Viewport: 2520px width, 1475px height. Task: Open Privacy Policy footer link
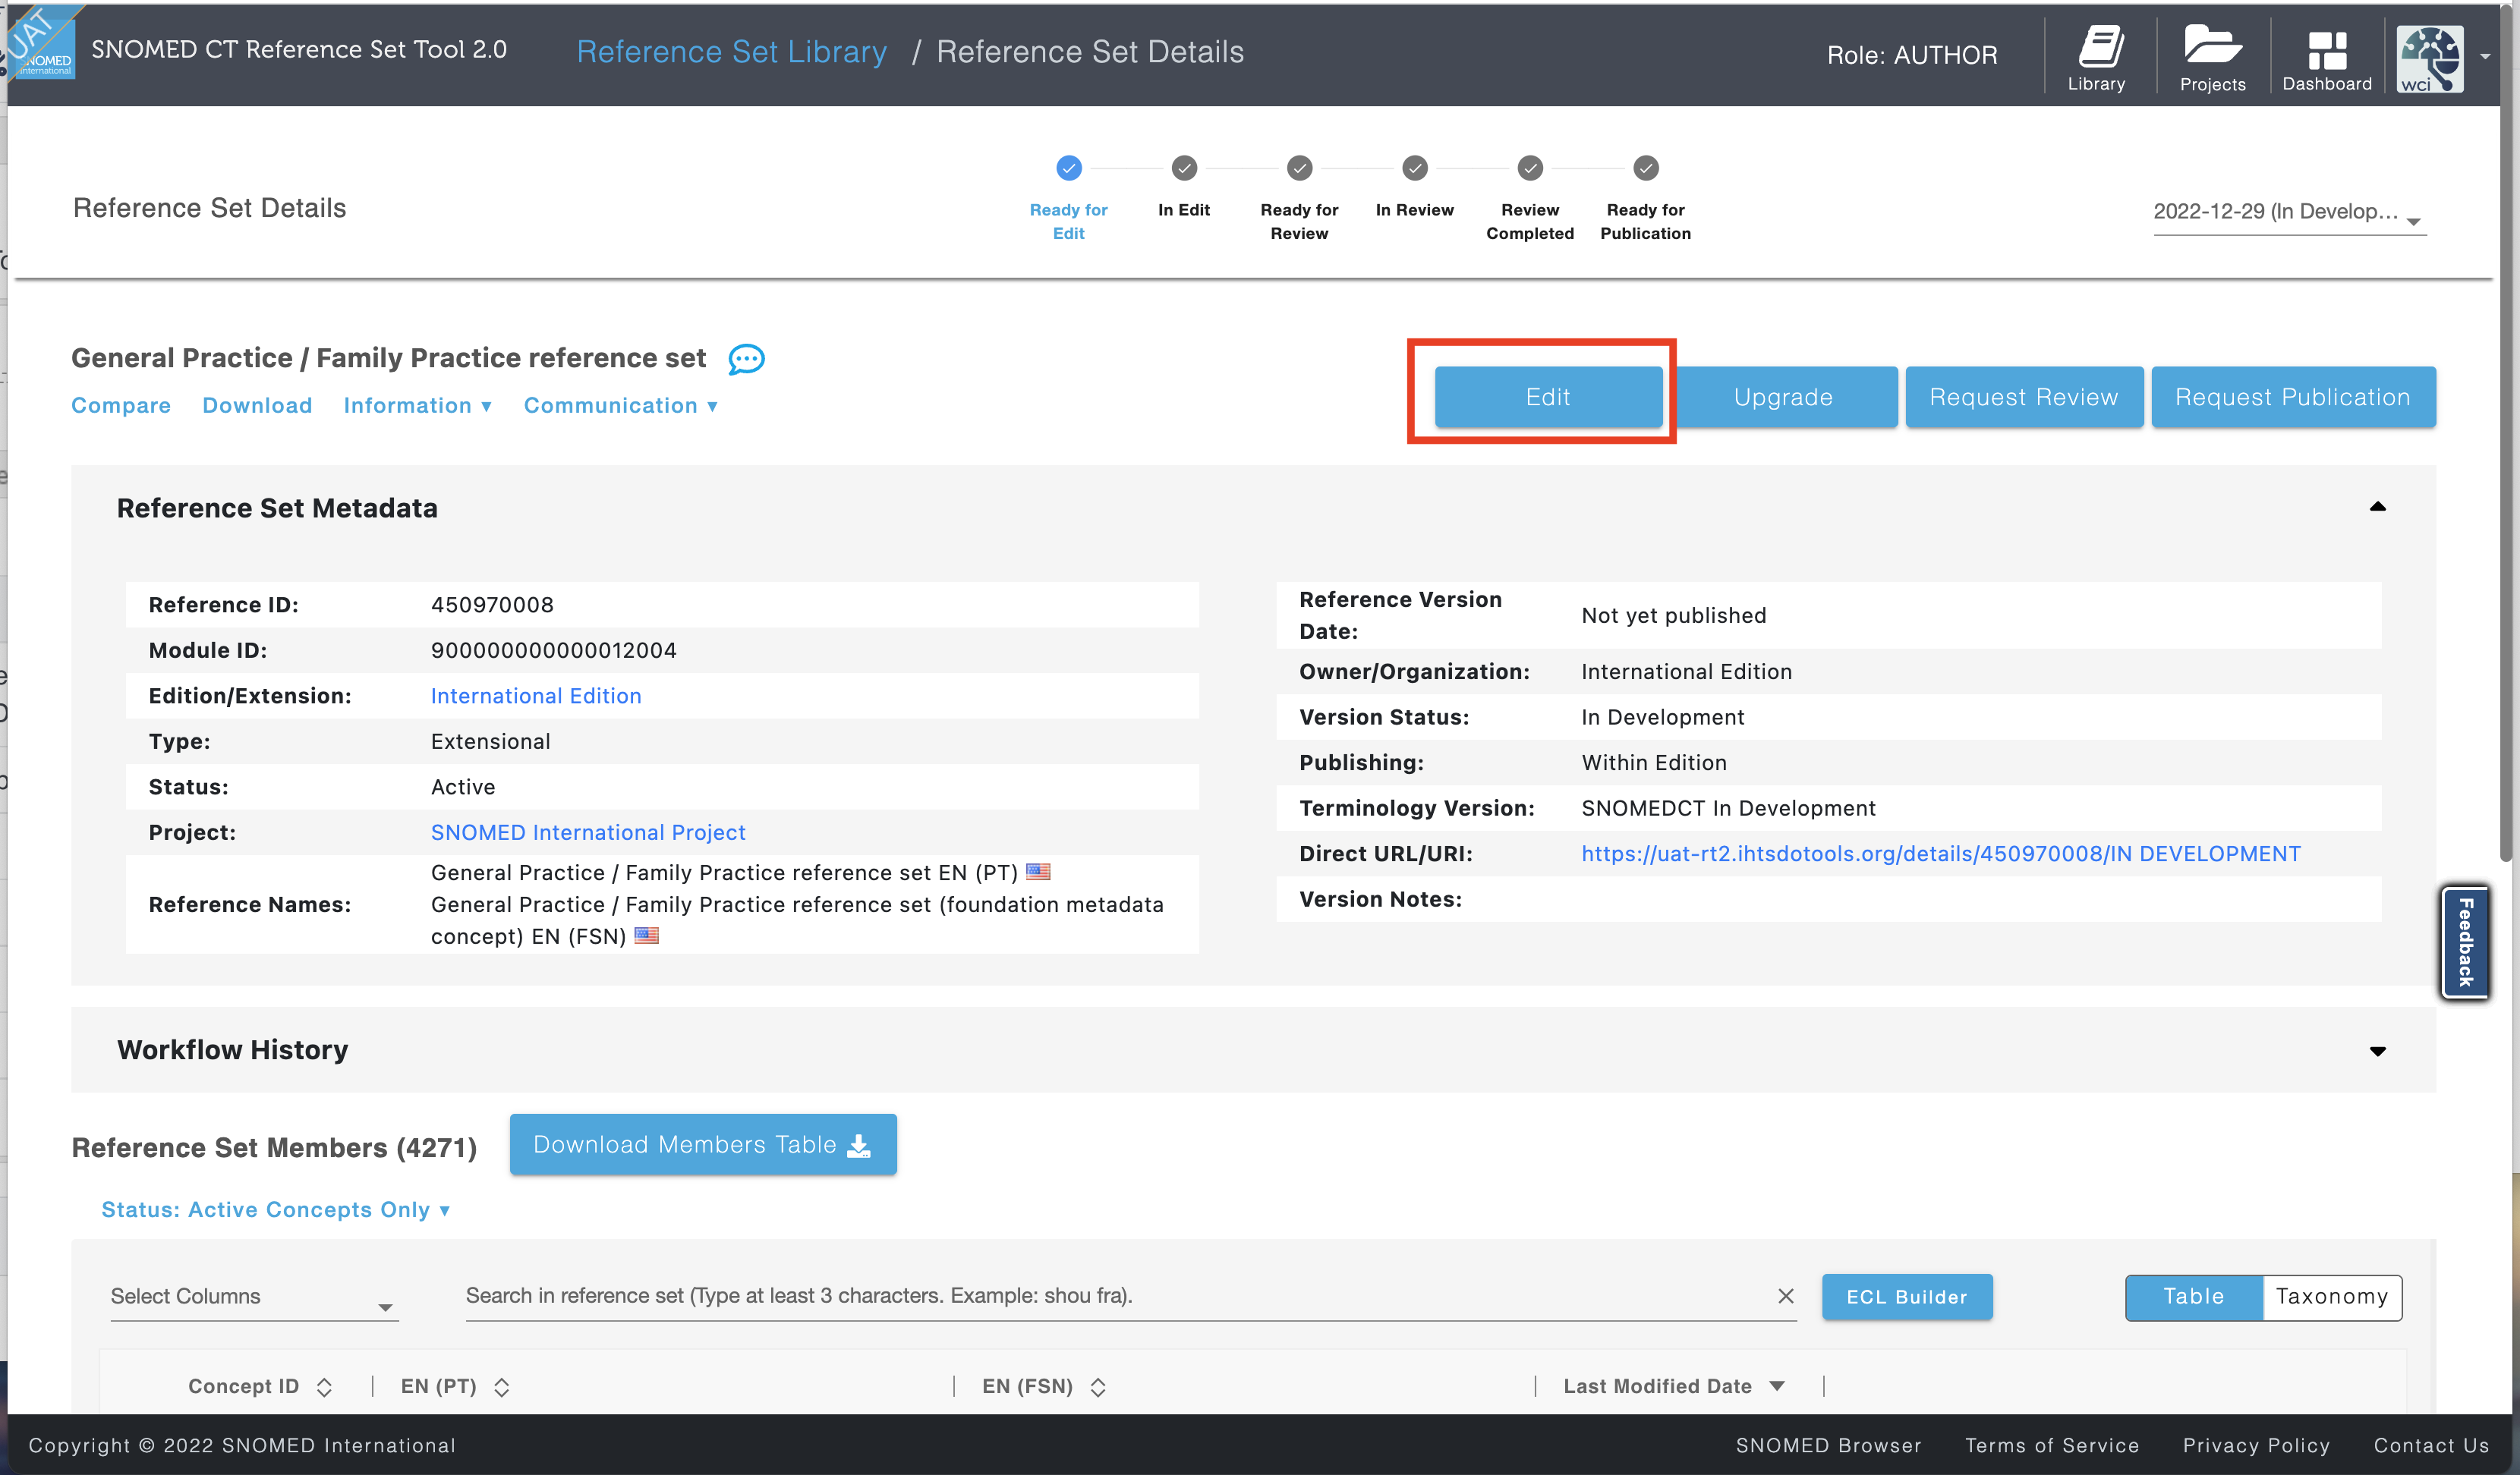coord(2257,1445)
